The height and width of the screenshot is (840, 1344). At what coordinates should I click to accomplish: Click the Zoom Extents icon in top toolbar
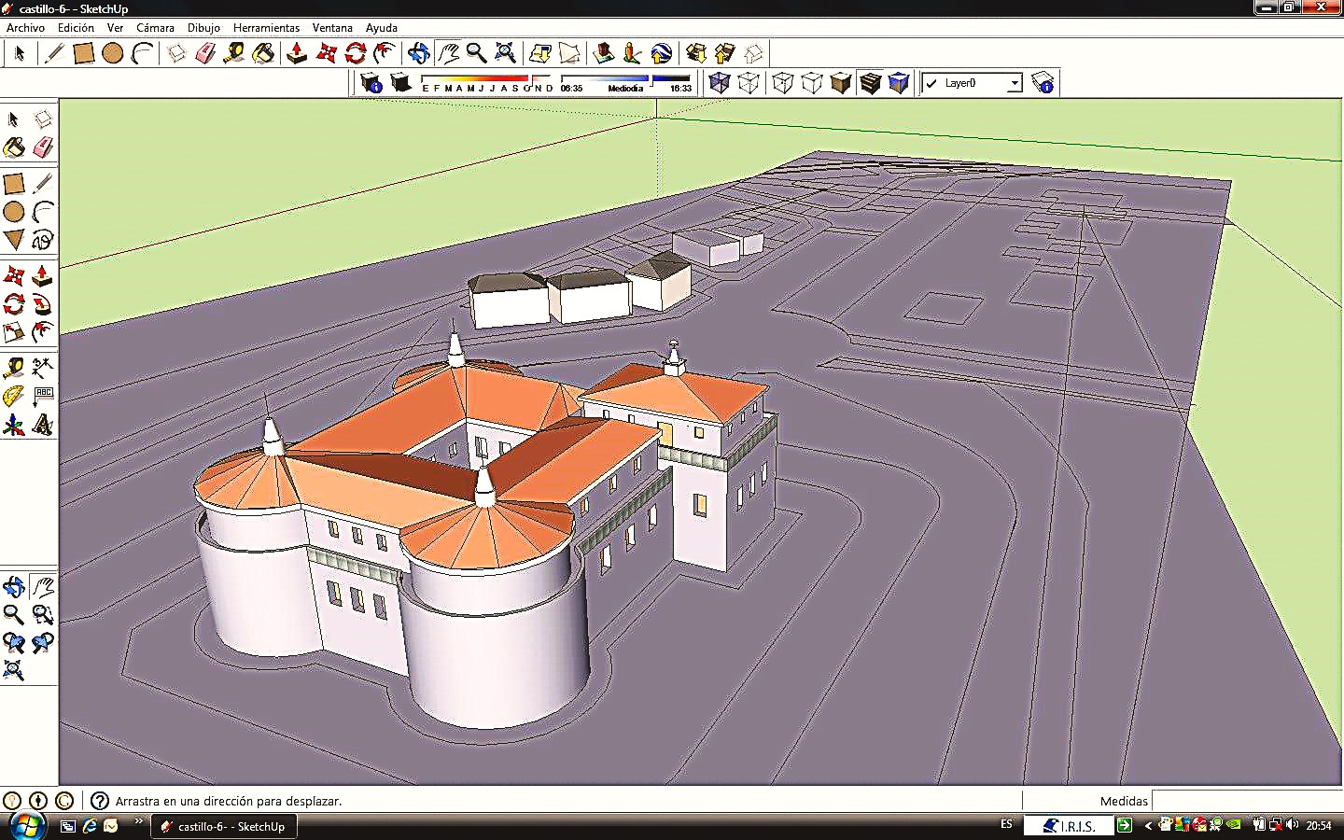pos(505,53)
